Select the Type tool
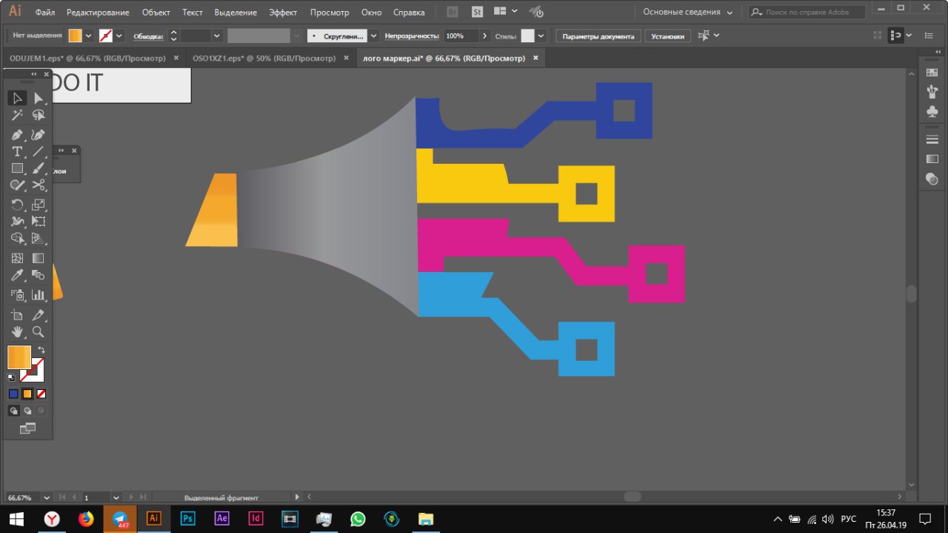The width and height of the screenshot is (948, 533). tap(17, 152)
